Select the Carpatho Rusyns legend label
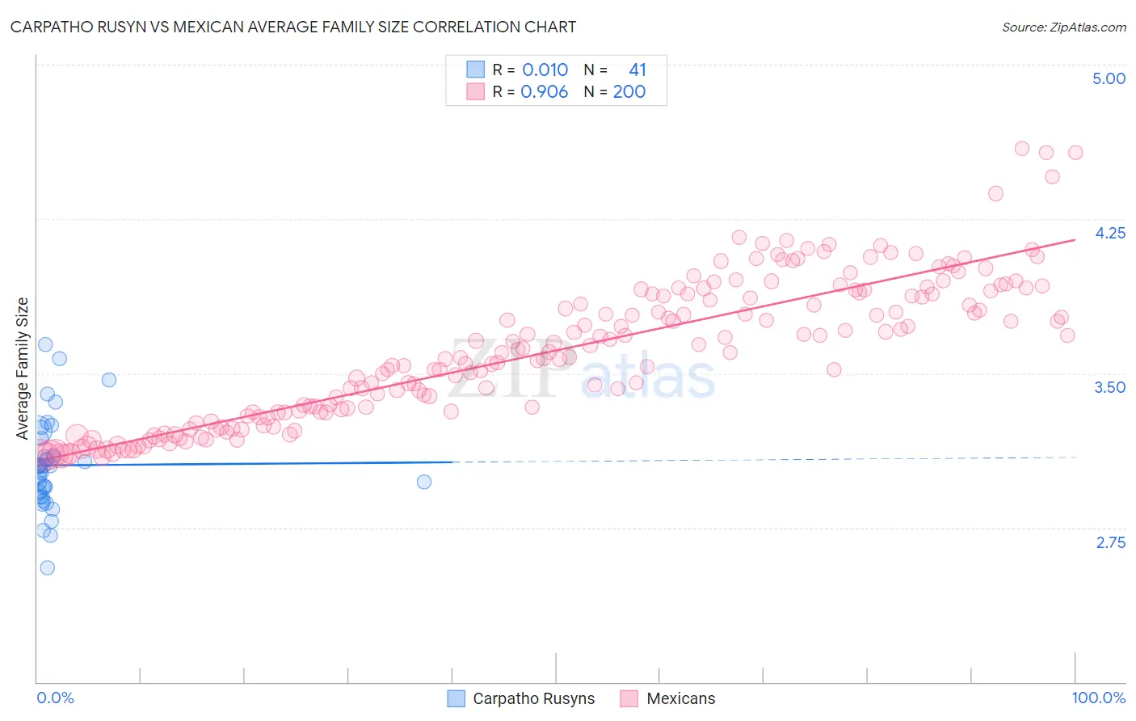The height and width of the screenshot is (721, 1136). (x=533, y=698)
